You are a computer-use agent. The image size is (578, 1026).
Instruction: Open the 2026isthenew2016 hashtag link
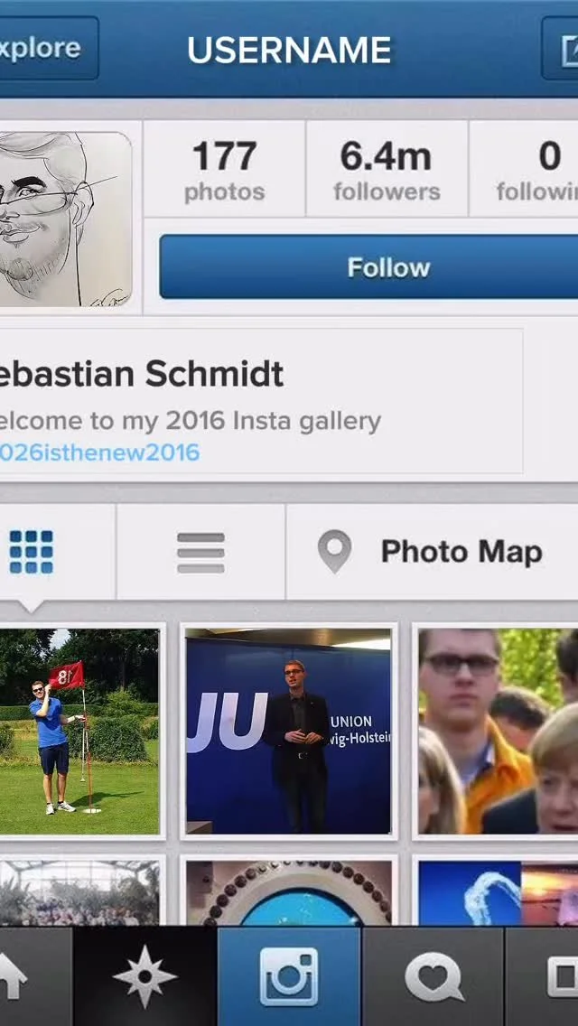(x=98, y=452)
